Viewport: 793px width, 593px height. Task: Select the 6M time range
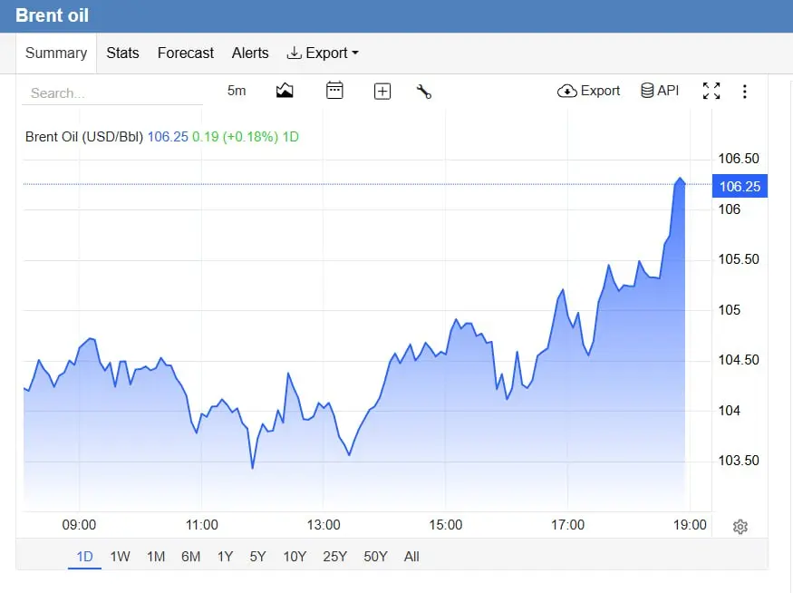190,557
